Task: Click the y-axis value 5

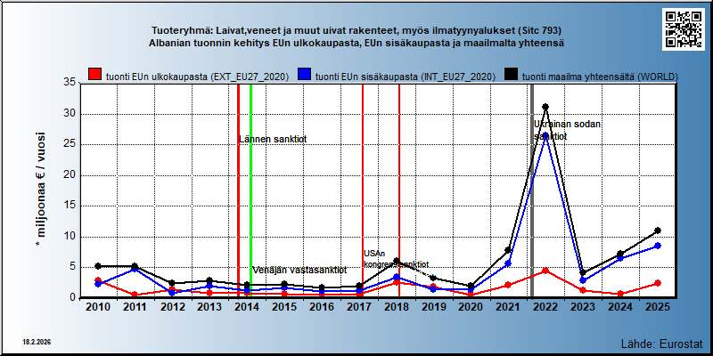Action: tap(73, 267)
